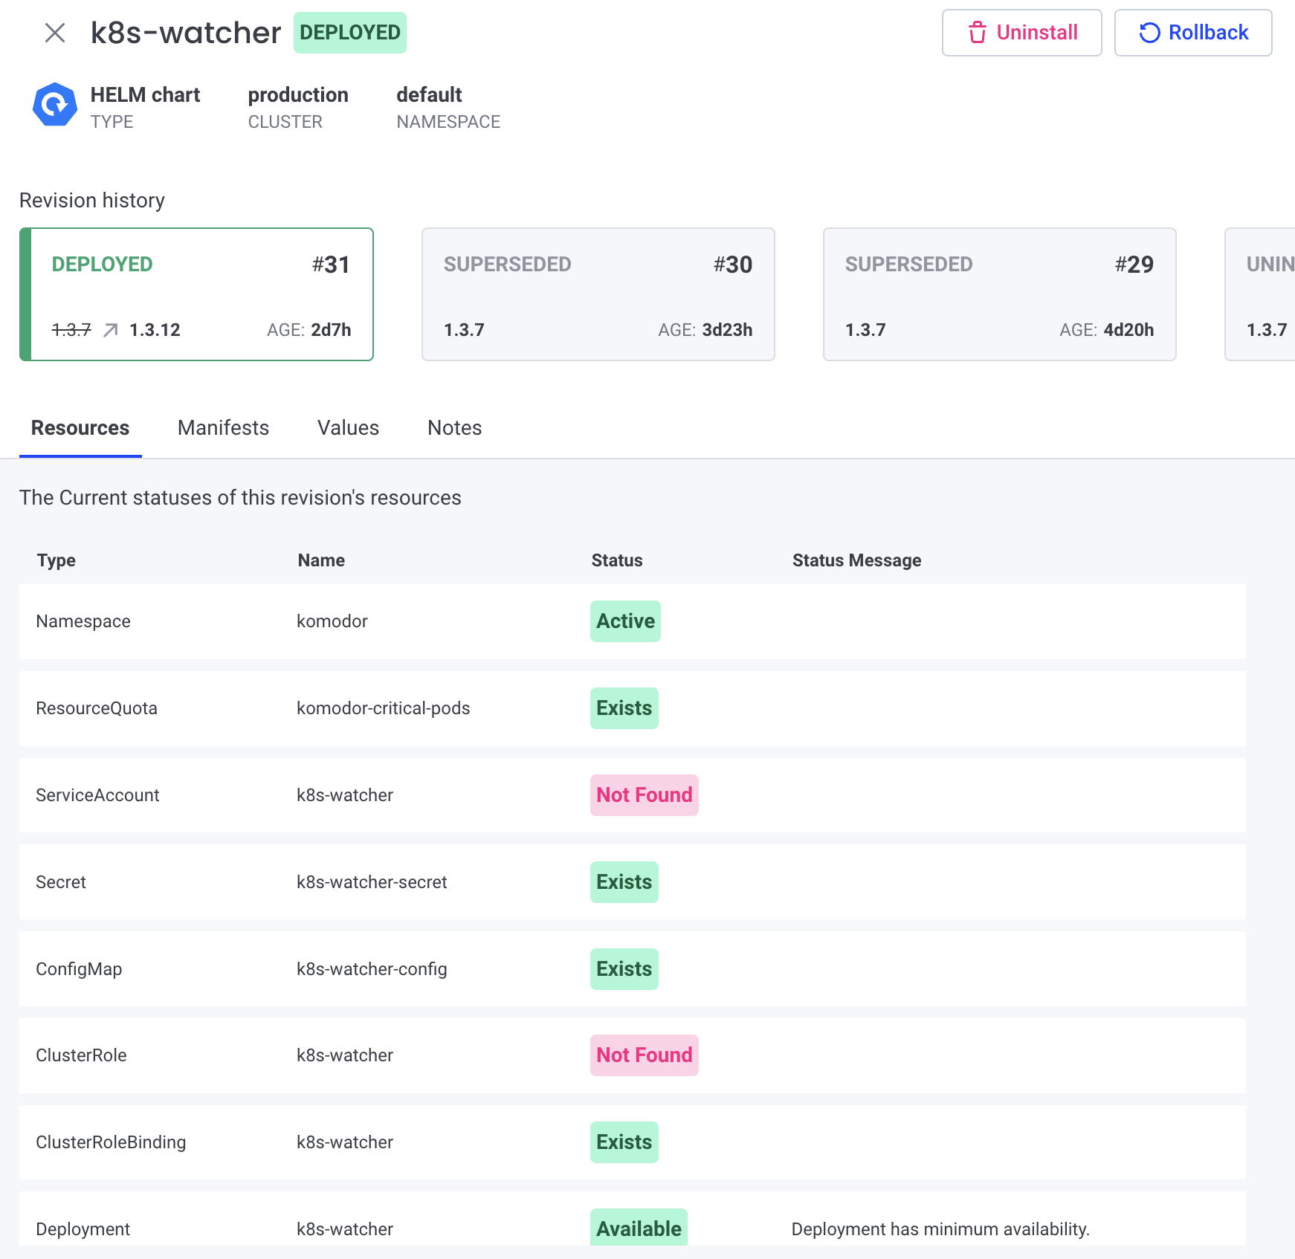Click k8s-watcher-config resource name
The height and width of the screenshot is (1259, 1295).
pos(372,969)
